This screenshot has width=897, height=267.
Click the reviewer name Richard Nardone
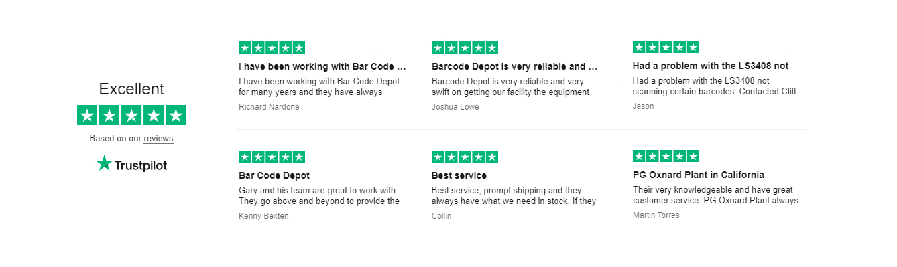pyautogui.click(x=269, y=107)
